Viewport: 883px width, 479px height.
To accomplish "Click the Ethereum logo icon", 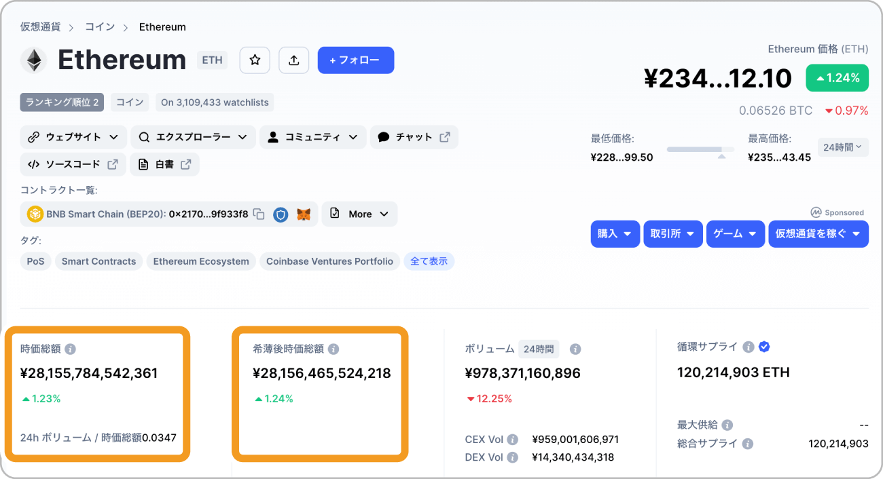I will (33, 60).
